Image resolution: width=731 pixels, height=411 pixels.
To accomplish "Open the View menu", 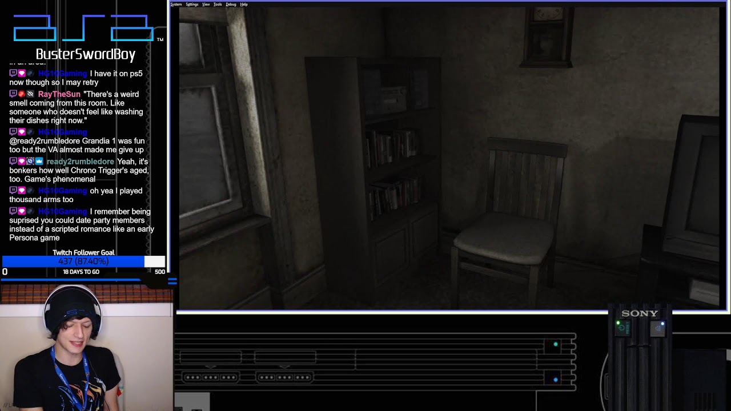I will [x=206, y=4].
